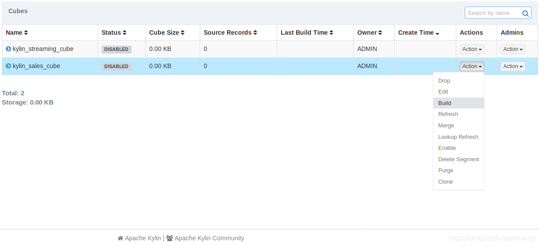
Task: Click the community people icon in footer
Action: click(x=169, y=238)
